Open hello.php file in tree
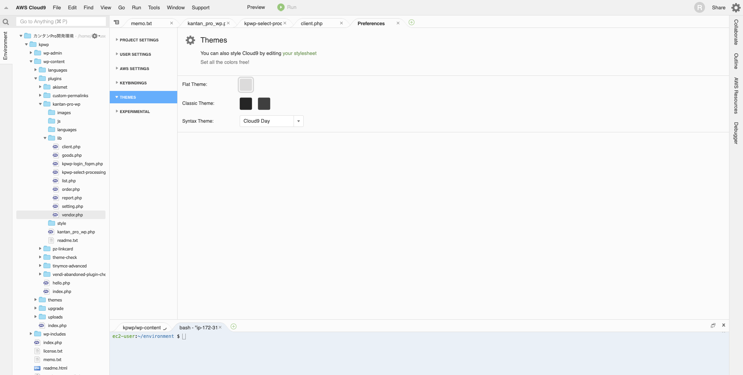743x375 pixels. [x=61, y=283]
